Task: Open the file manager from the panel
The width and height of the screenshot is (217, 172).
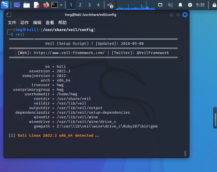Action: coord(27,5)
